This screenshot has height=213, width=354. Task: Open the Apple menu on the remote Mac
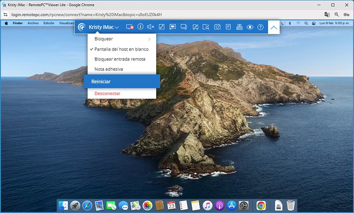pos(6,23)
